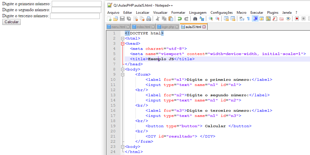Click the Close document toolbar icon
The image size is (310, 155).
(x=135, y=19)
